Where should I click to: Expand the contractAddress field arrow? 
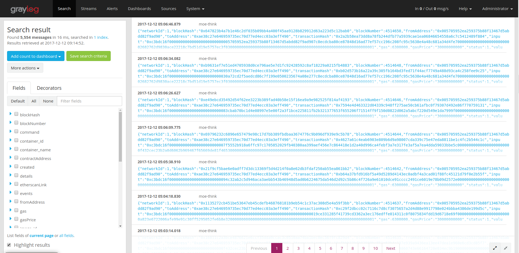click(x=10, y=158)
